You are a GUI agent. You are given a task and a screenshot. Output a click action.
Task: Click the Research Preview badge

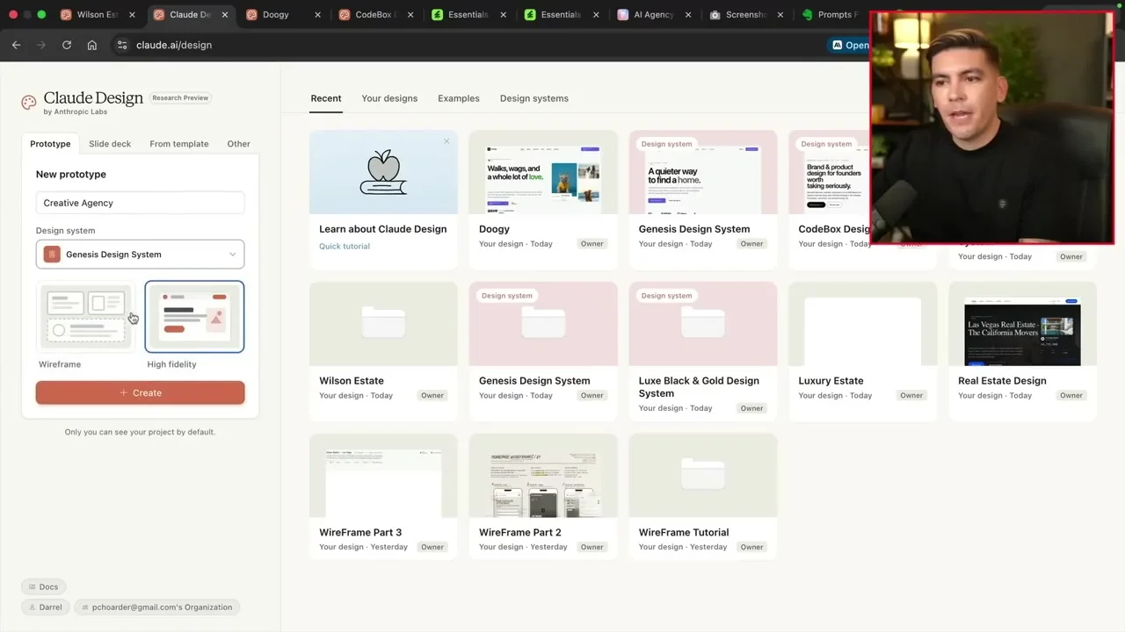pyautogui.click(x=180, y=98)
